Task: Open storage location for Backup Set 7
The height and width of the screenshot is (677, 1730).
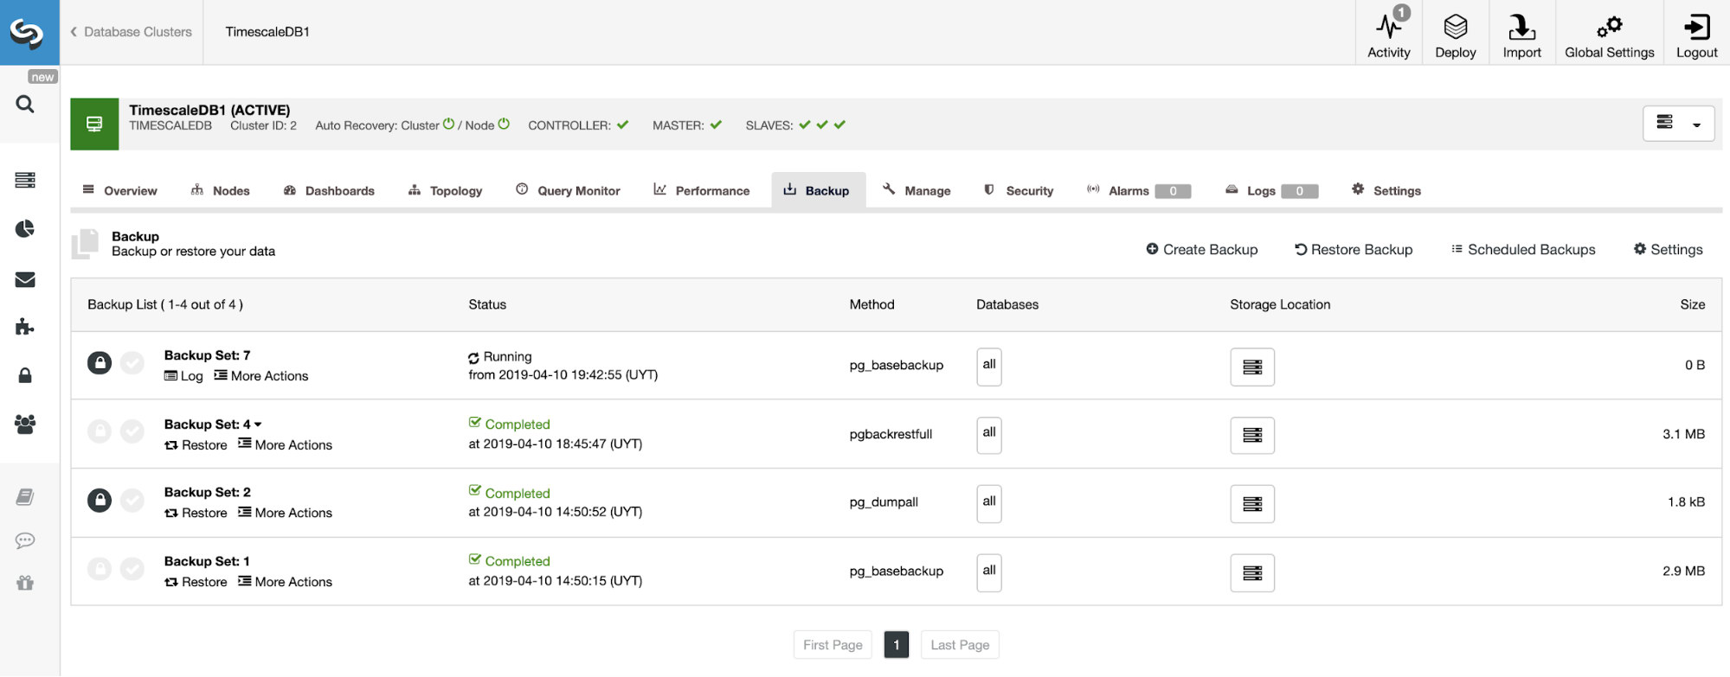Action: [1252, 367]
